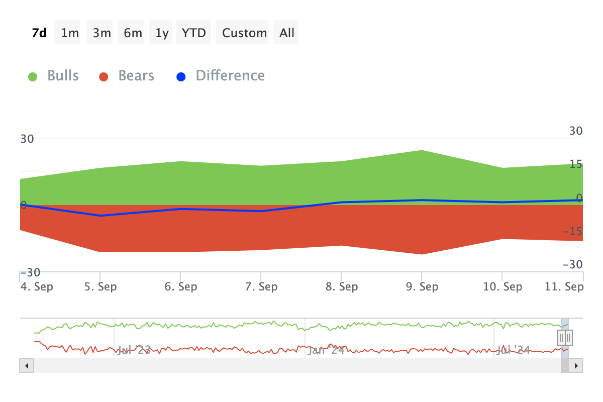The image size is (603, 402).
Task: Select the All time range option
Action: 286,32
